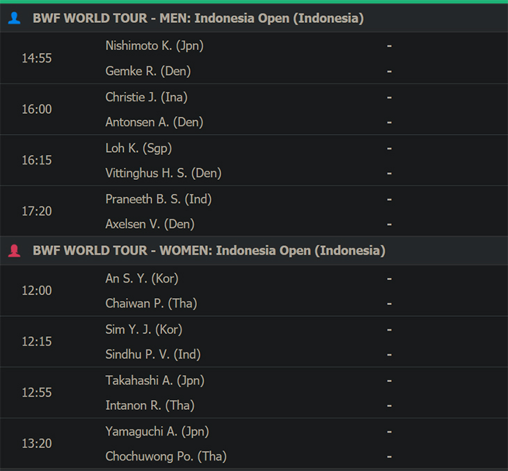Select player Nishimoto K. (Jpn)
This screenshot has height=471, width=508.
(154, 46)
